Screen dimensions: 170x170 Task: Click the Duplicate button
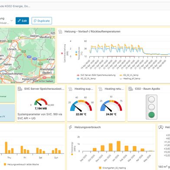[x=42, y=21]
